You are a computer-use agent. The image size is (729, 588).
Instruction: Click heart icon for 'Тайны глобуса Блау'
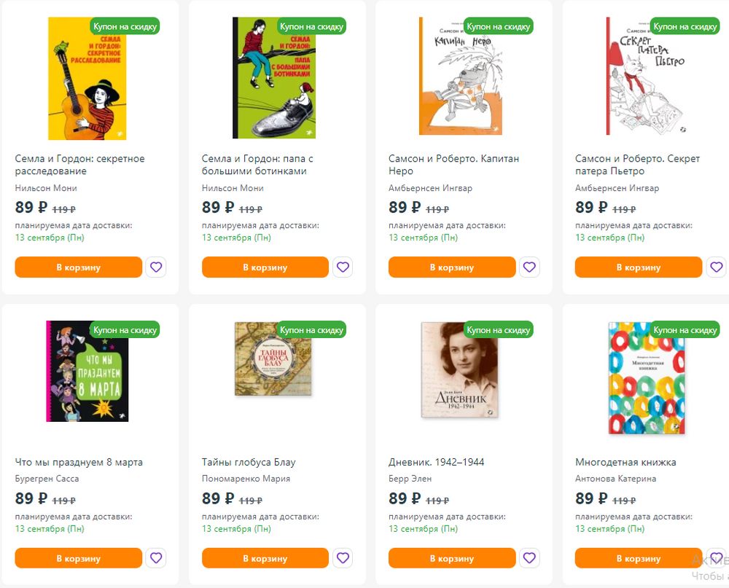pyautogui.click(x=343, y=558)
